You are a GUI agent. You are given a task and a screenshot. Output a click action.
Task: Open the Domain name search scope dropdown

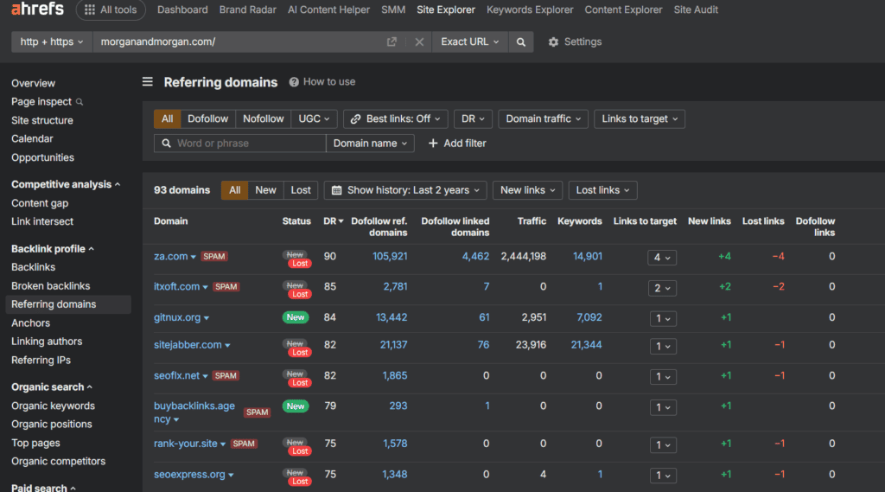370,144
